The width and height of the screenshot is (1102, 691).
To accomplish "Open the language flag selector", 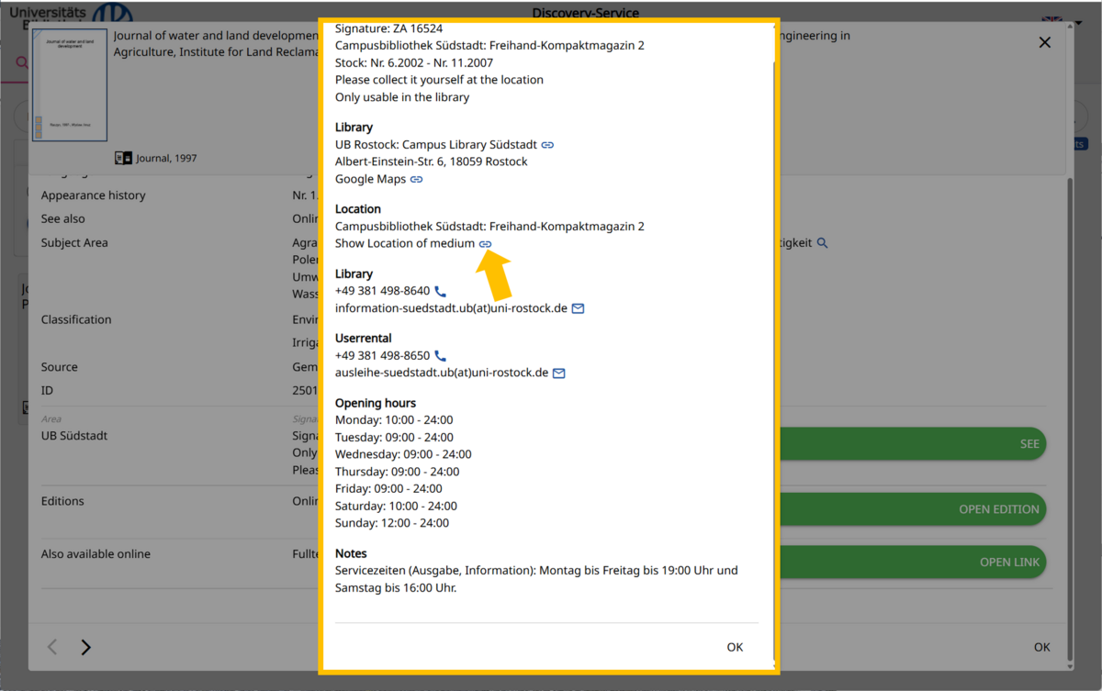I will pyautogui.click(x=1051, y=20).
